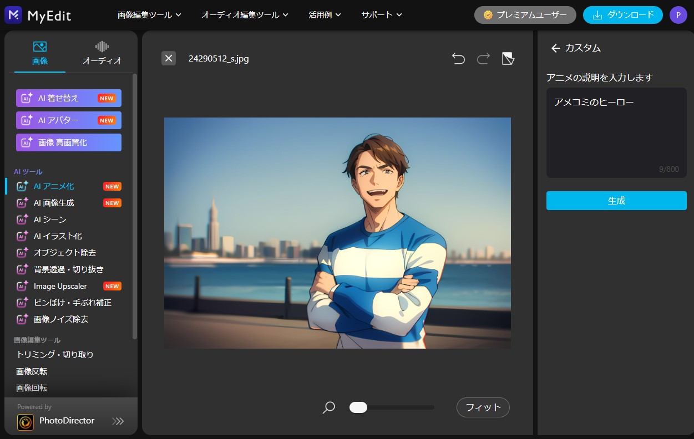
Task: Click the zoom slider handle
Action: [358, 408]
